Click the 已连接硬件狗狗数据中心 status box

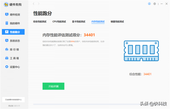tap(13, 100)
